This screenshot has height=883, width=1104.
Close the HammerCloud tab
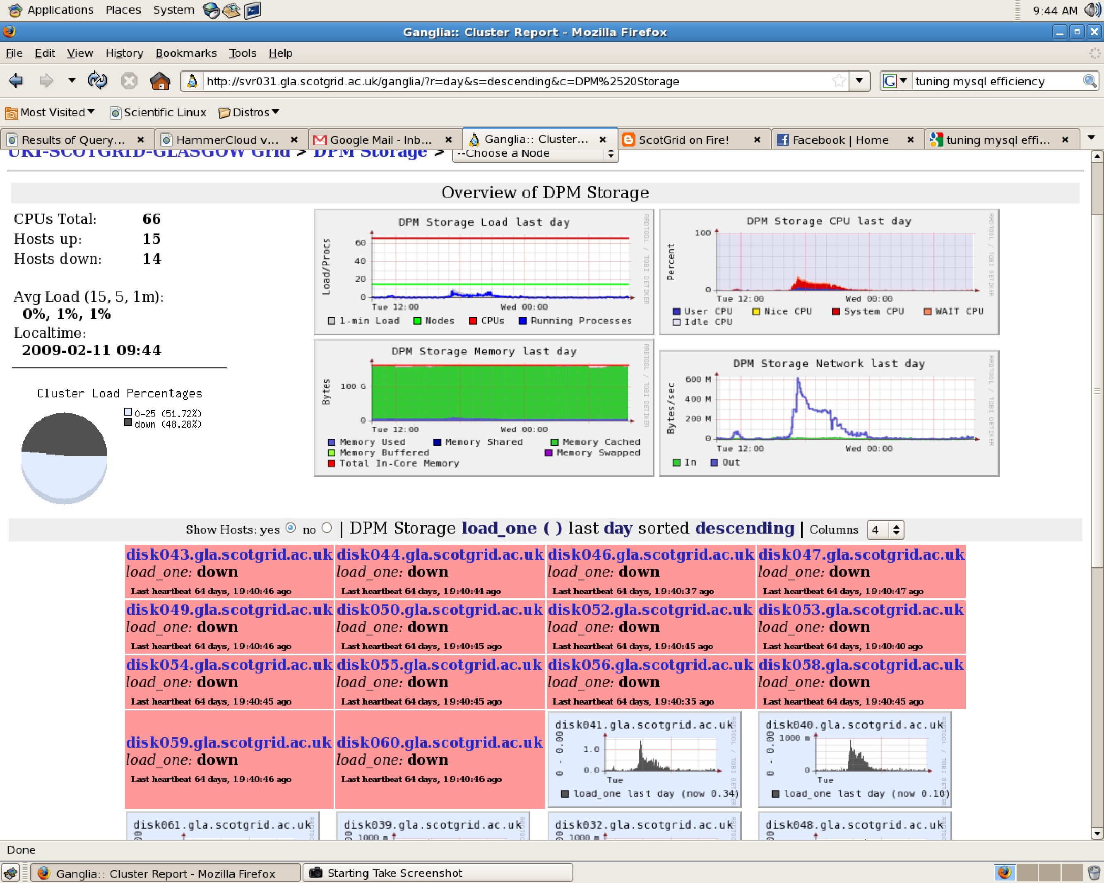(x=294, y=140)
